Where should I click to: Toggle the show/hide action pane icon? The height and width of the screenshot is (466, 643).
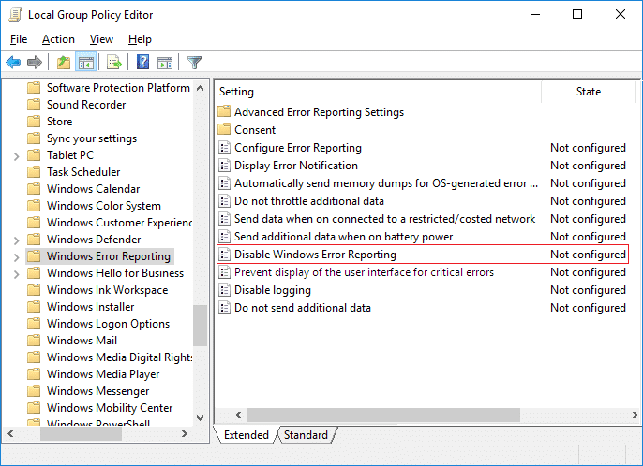coord(165,63)
